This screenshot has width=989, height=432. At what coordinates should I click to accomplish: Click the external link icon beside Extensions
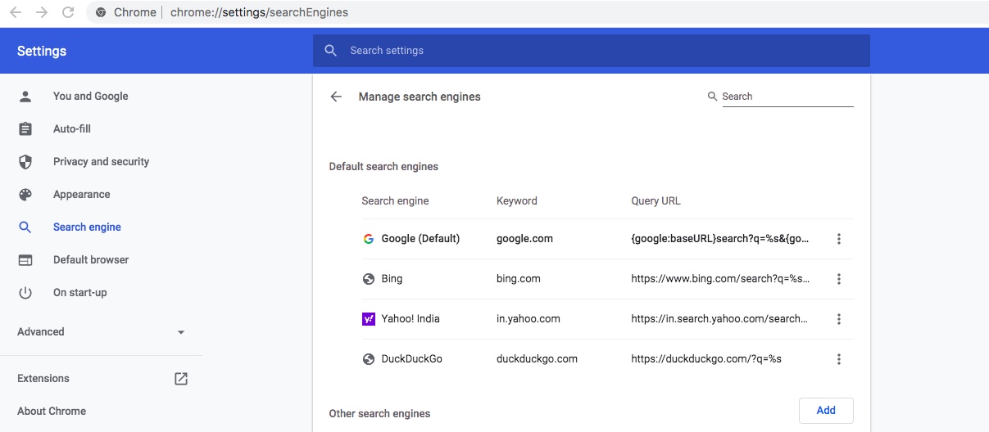(181, 378)
